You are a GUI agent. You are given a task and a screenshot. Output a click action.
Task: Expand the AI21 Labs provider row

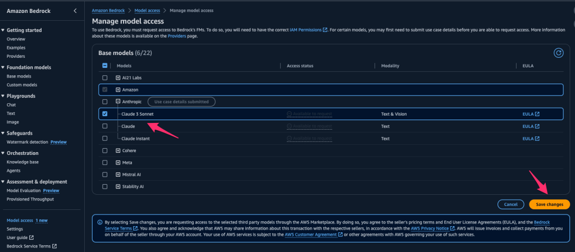tap(118, 77)
